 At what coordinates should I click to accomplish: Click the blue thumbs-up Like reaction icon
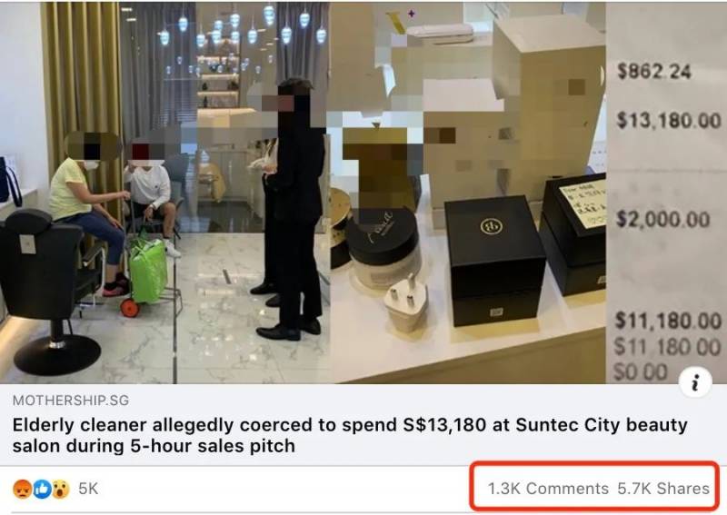coord(42,489)
